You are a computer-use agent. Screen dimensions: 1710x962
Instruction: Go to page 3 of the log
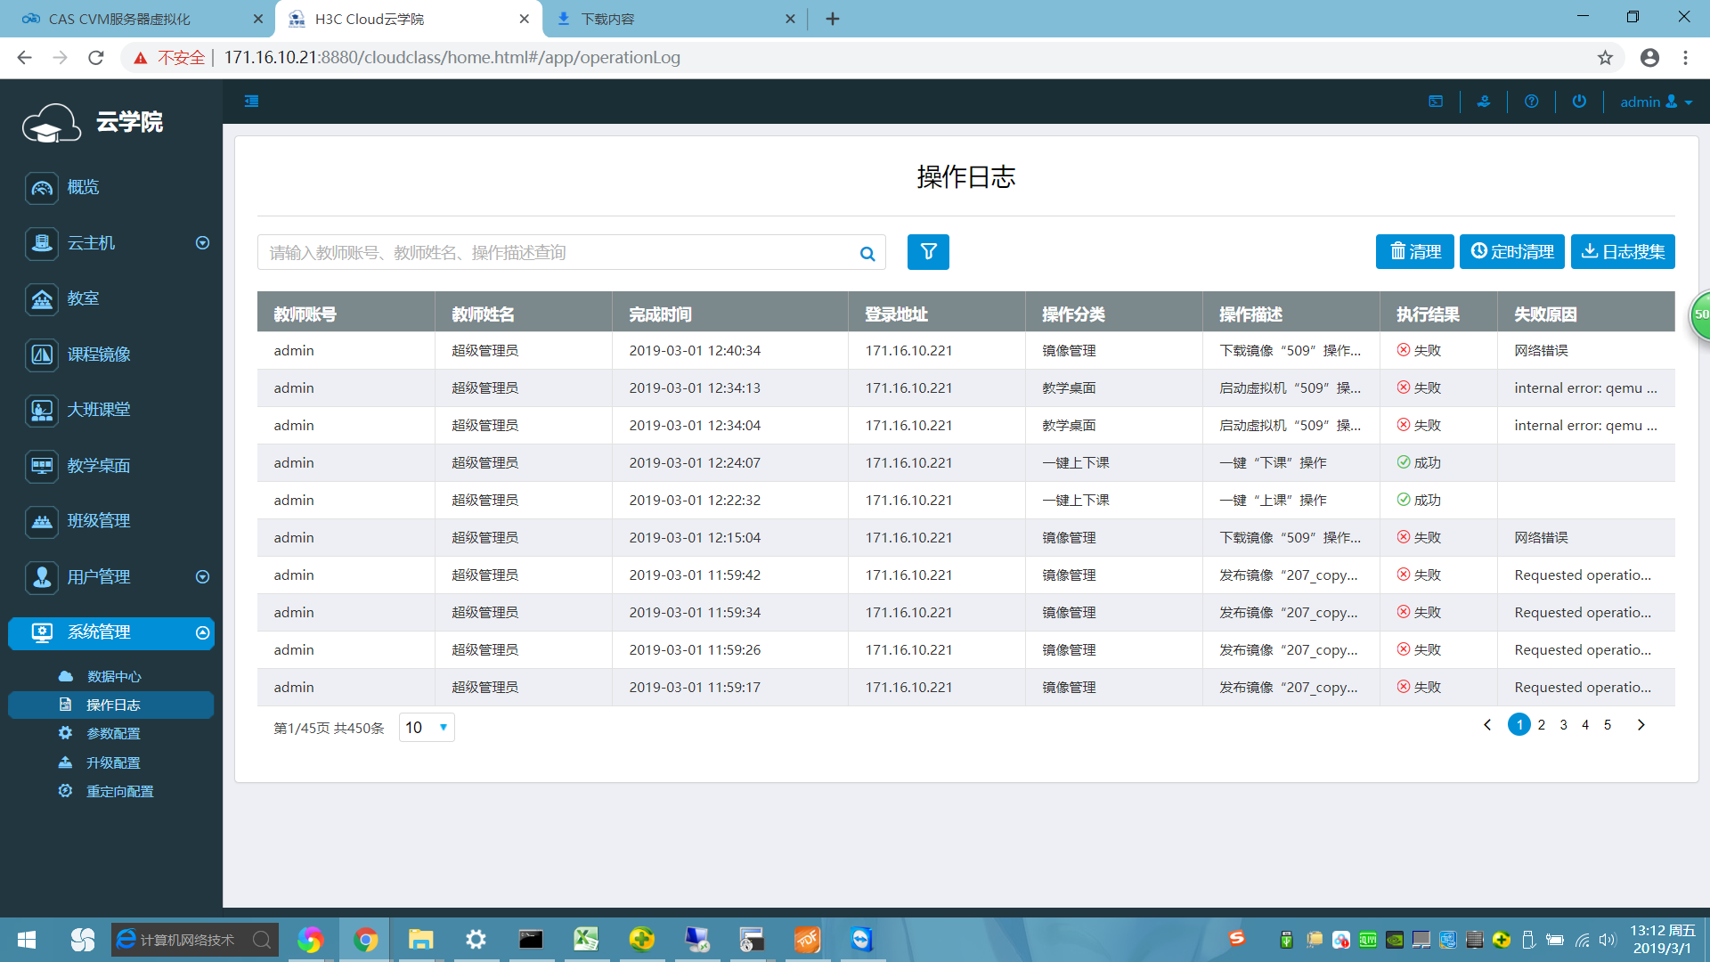1563,725
